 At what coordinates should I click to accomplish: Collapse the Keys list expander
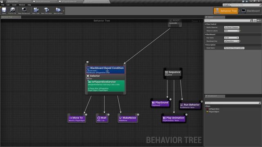(x=206, y=106)
